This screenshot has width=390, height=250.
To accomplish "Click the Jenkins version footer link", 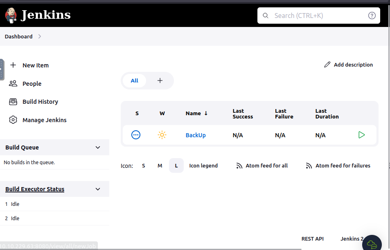I will pos(352,239).
